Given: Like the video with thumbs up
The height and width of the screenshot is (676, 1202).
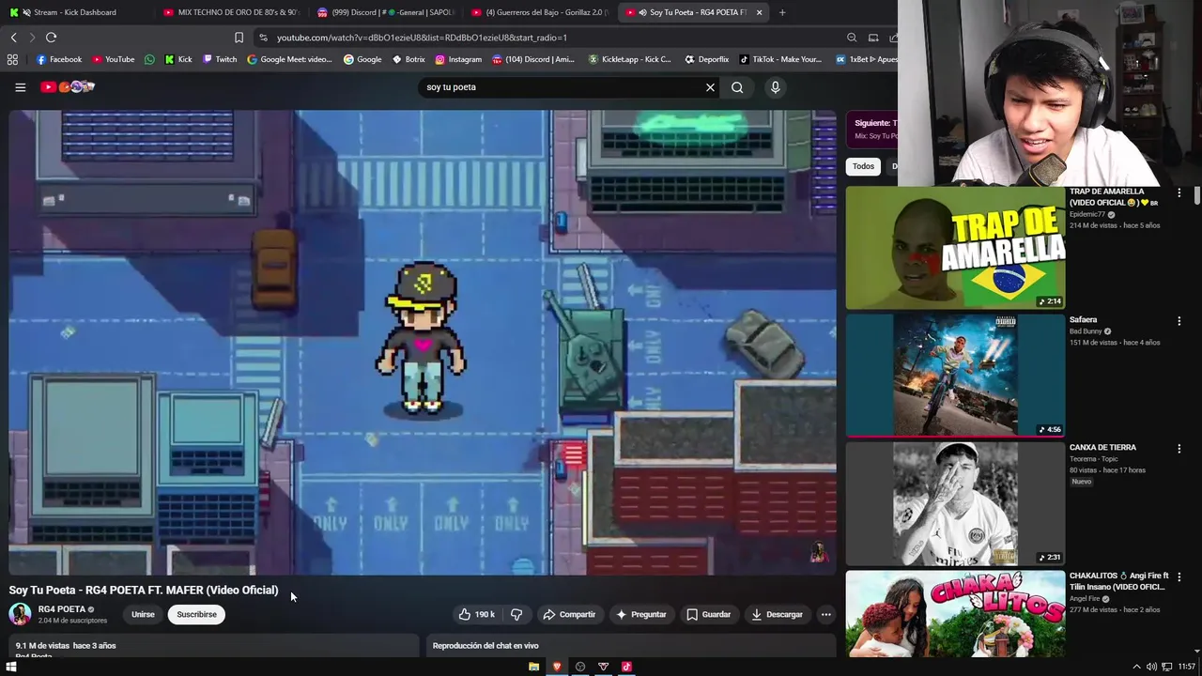Looking at the screenshot, I should [476, 615].
